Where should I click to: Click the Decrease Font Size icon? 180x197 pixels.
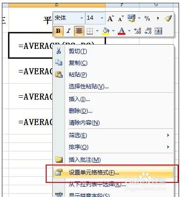click(121, 19)
